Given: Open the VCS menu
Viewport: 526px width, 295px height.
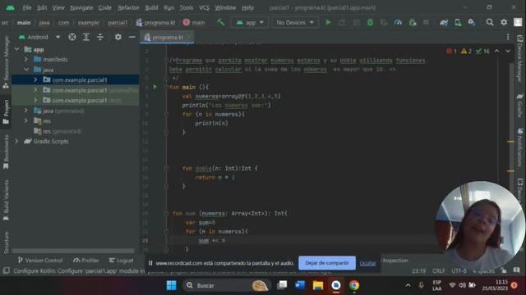Looking at the screenshot, I should (204, 7).
